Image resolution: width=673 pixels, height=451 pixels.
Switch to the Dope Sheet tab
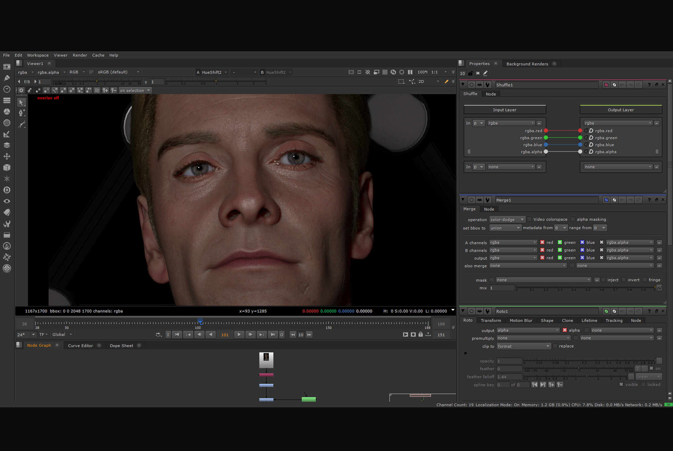pos(121,346)
